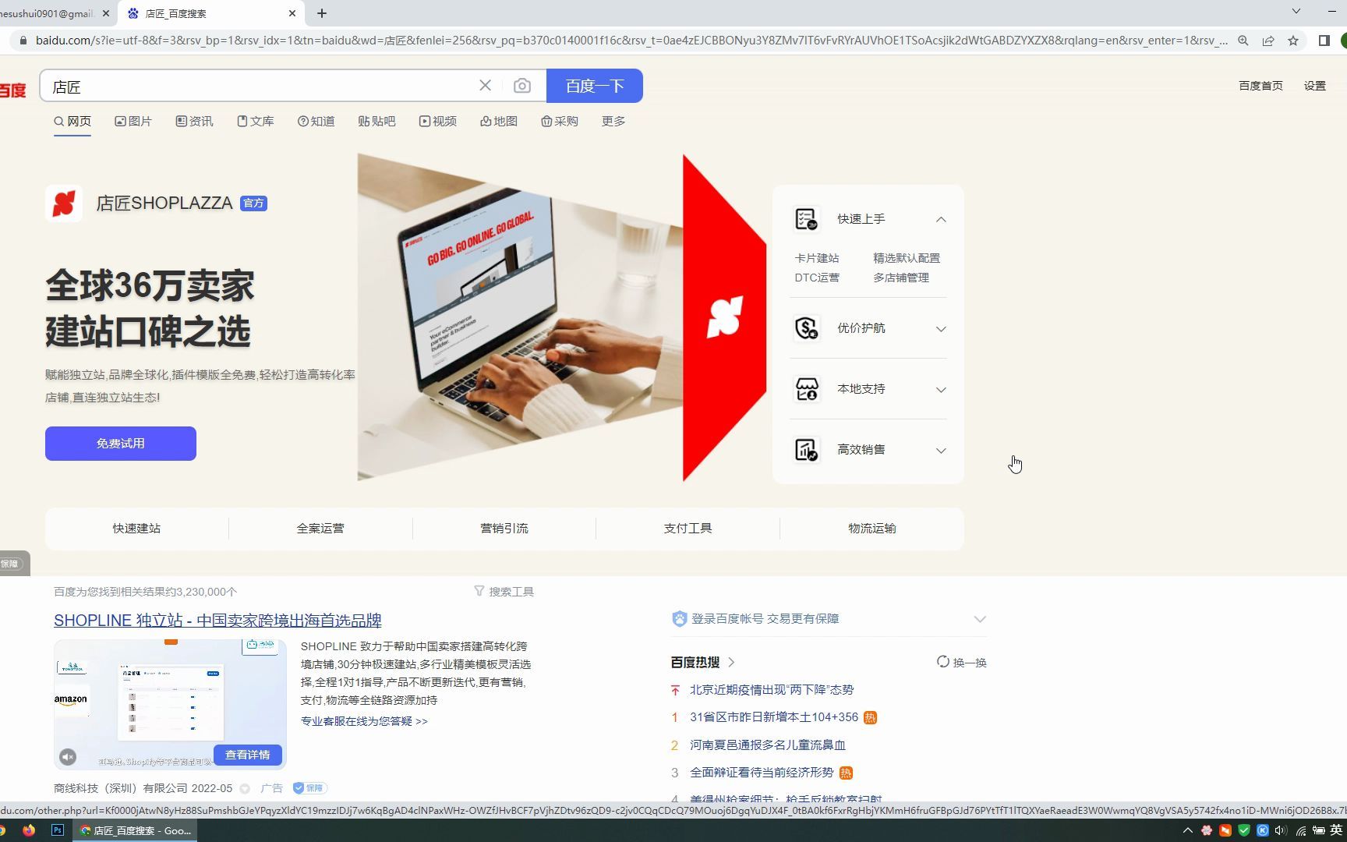Open camera image search
The image size is (1347, 842).
(x=522, y=86)
